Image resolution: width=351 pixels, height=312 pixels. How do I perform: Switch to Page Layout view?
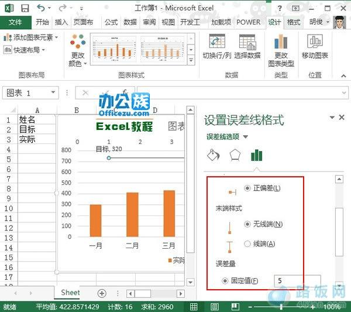coord(215,307)
